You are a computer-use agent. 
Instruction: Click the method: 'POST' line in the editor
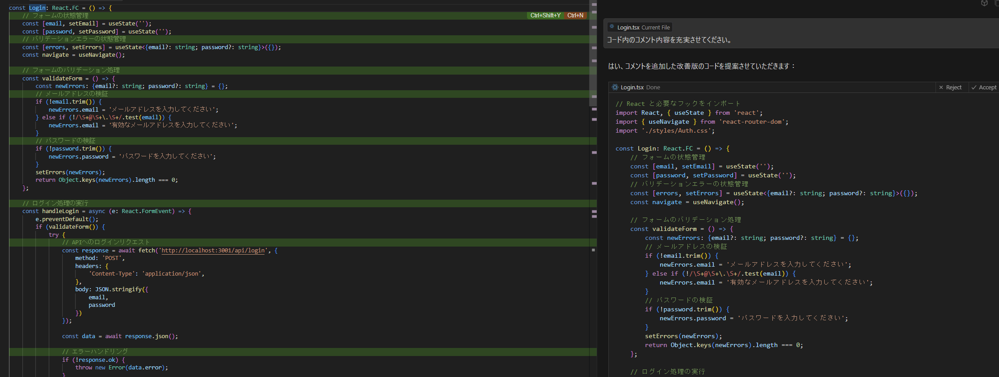(x=100, y=258)
